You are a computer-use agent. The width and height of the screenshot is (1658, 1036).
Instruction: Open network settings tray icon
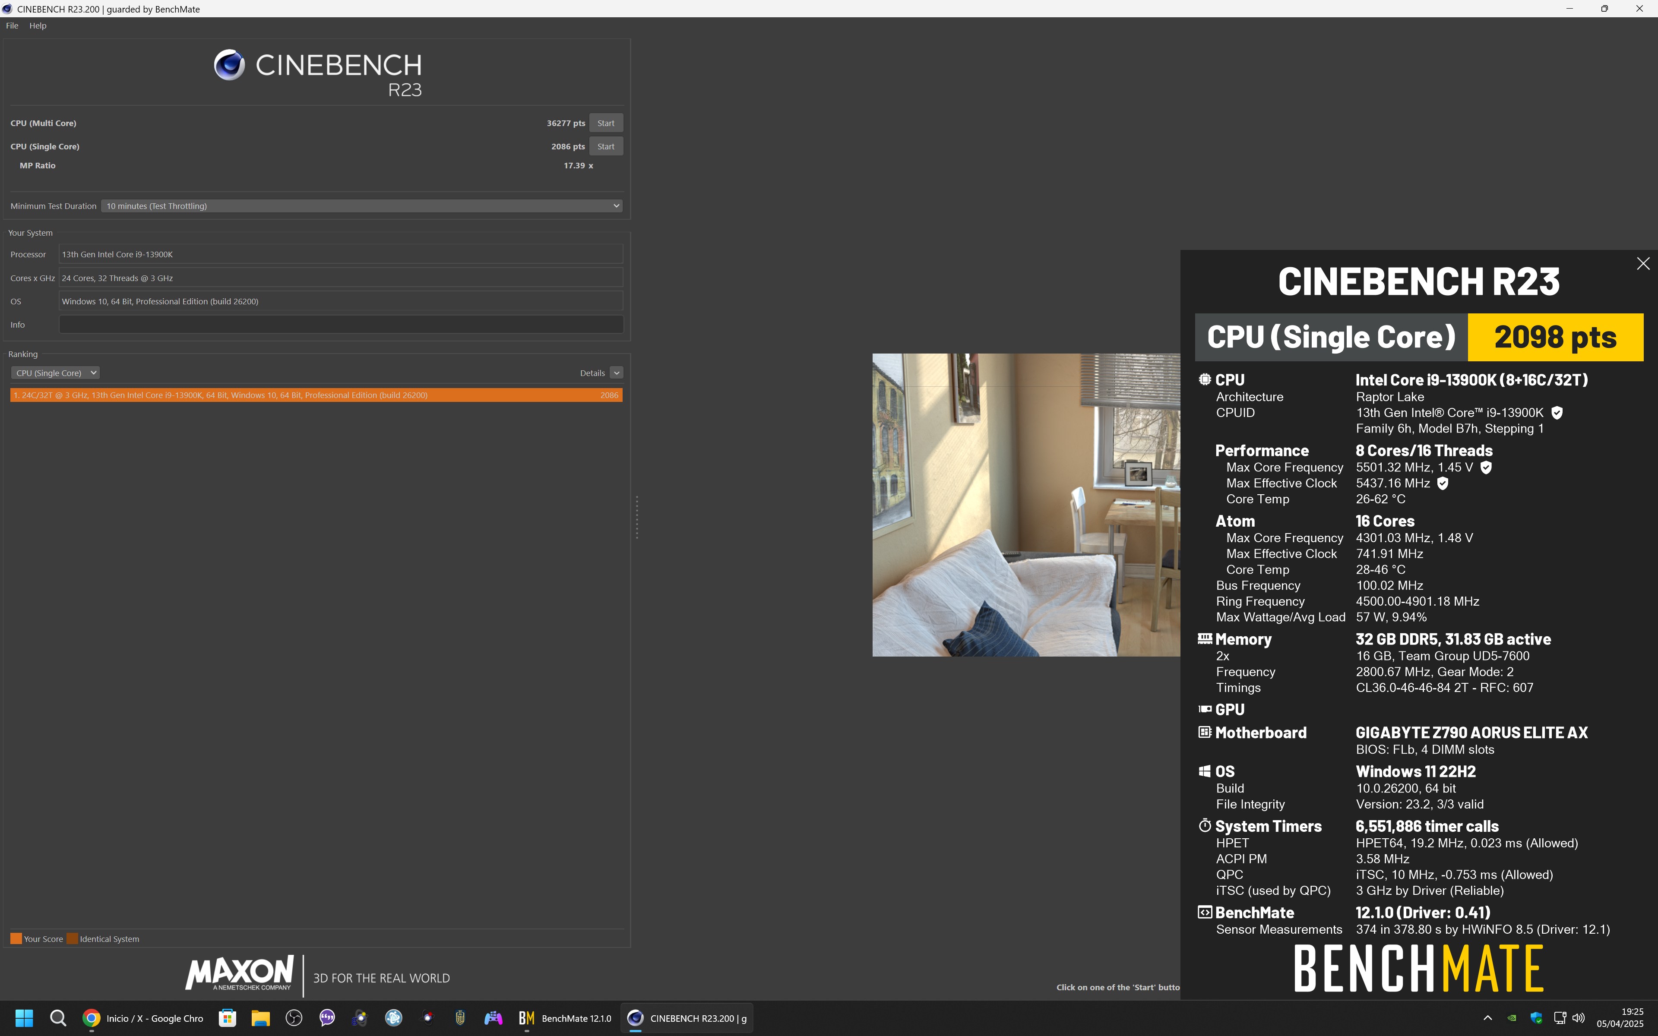pyautogui.click(x=1560, y=1018)
